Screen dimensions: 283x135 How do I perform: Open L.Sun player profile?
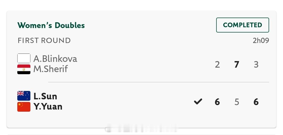click(45, 96)
